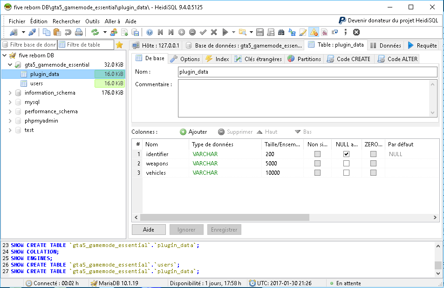The image size is (444, 288).
Task: Expand the information_schema database
Action: pos(10,93)
